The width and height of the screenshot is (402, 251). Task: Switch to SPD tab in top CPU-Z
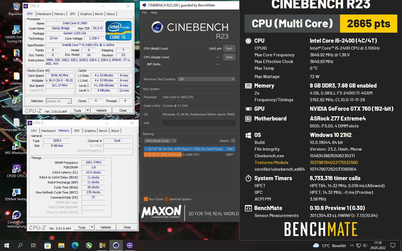coord(73,14)
